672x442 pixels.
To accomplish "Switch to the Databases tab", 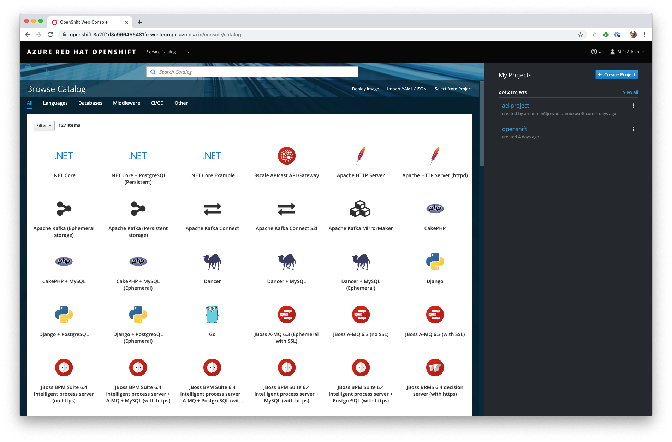I will click(90, 103).
